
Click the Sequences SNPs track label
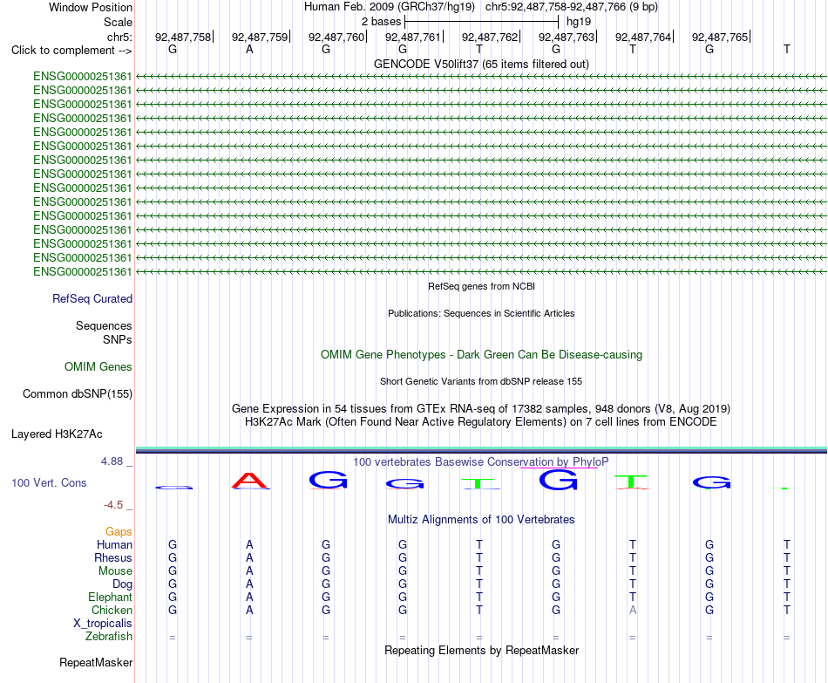(104, 332)
